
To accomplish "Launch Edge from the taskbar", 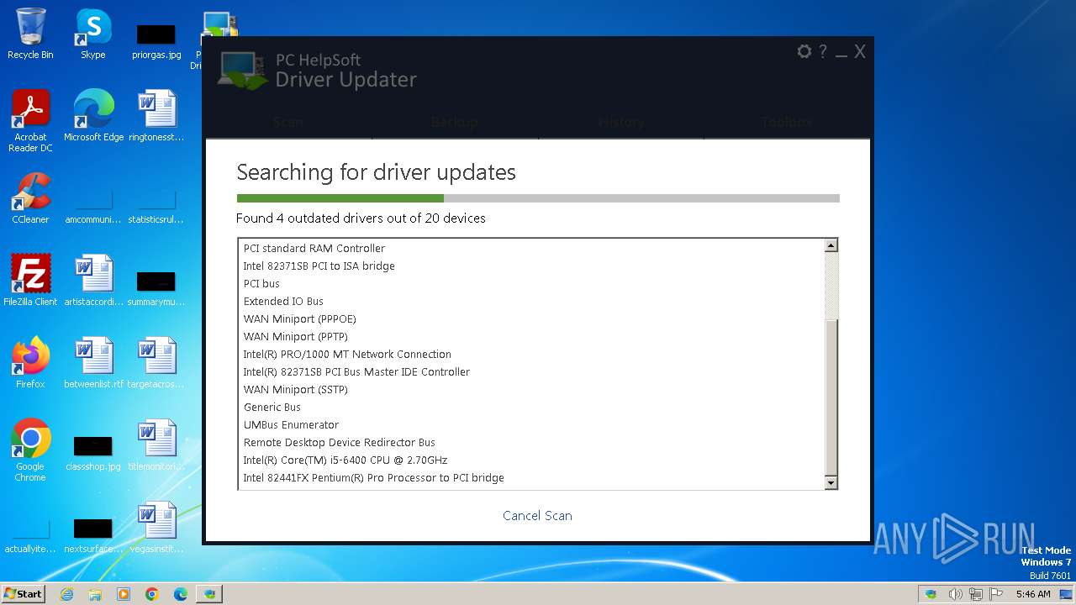I will [181, 594].
